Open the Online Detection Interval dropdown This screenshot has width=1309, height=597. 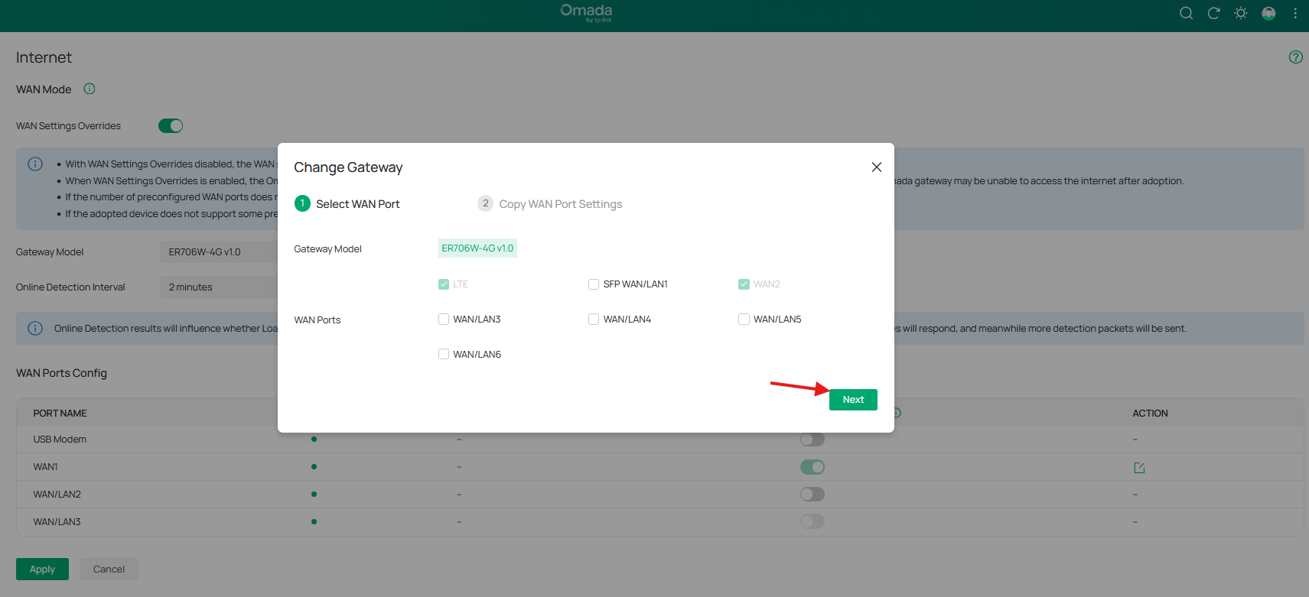219,287
